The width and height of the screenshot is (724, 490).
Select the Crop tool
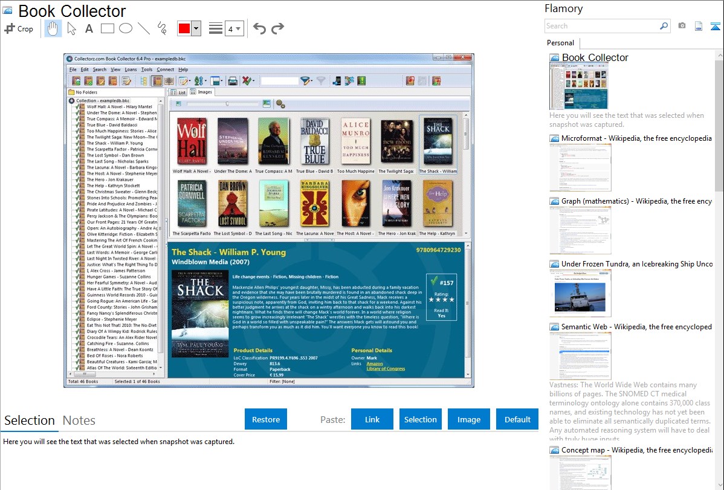pos(19,28)
